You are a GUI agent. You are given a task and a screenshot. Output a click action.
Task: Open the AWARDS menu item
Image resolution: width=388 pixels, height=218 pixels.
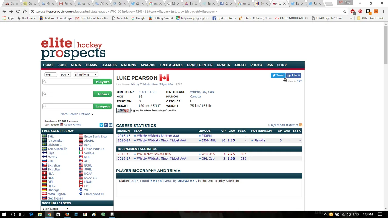(x=148, y=65)
